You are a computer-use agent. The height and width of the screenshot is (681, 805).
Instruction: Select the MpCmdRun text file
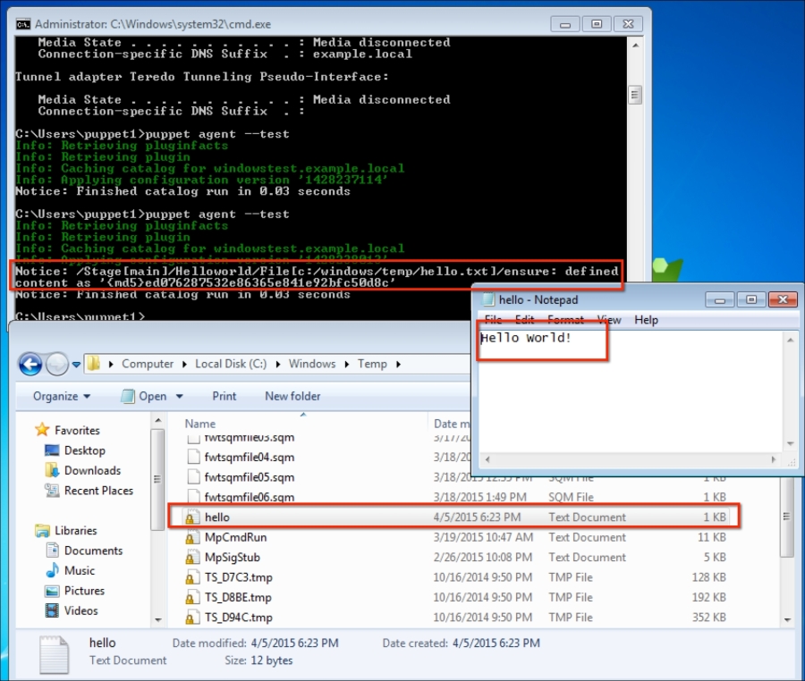pos(235,537)
